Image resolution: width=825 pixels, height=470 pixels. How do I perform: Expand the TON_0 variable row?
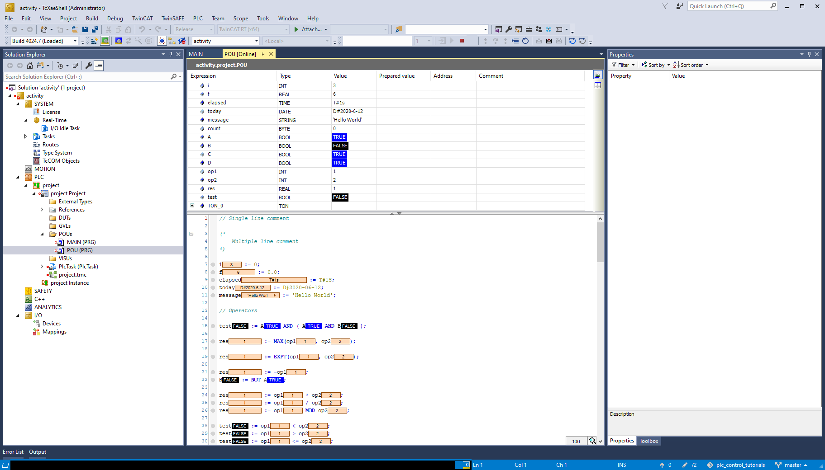(192, 206)
